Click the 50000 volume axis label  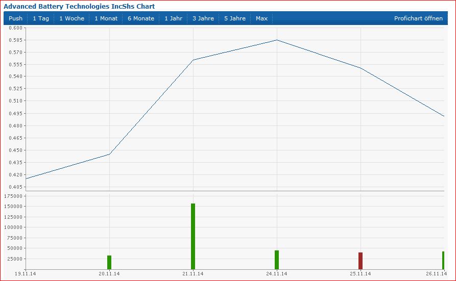(x=14, y=248)
